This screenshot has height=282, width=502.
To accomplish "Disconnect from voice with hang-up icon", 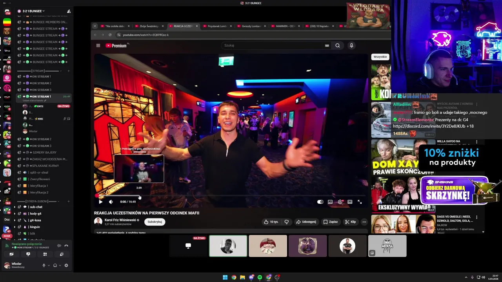I will (66, 246).
